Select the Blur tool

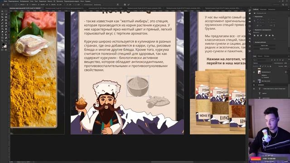click(x=6, y=29)
